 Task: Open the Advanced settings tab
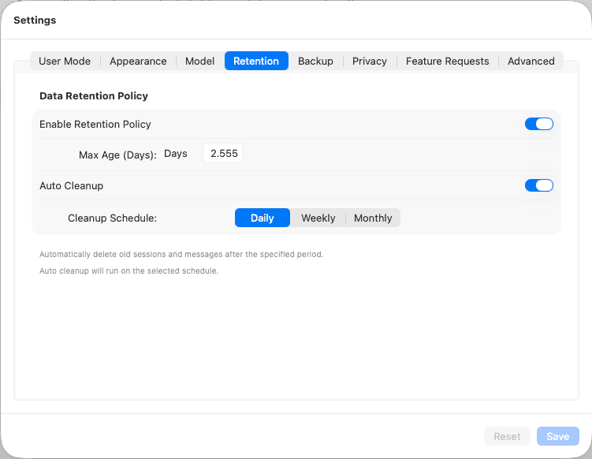(x=531, y=62)
